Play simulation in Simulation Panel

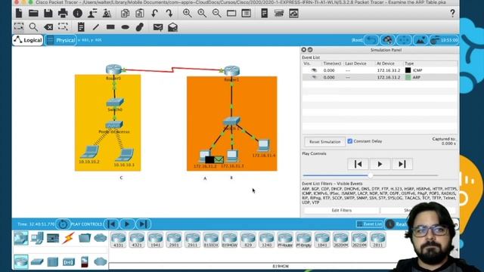380,164
